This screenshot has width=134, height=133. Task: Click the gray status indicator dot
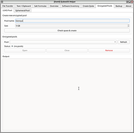[12, 46]
